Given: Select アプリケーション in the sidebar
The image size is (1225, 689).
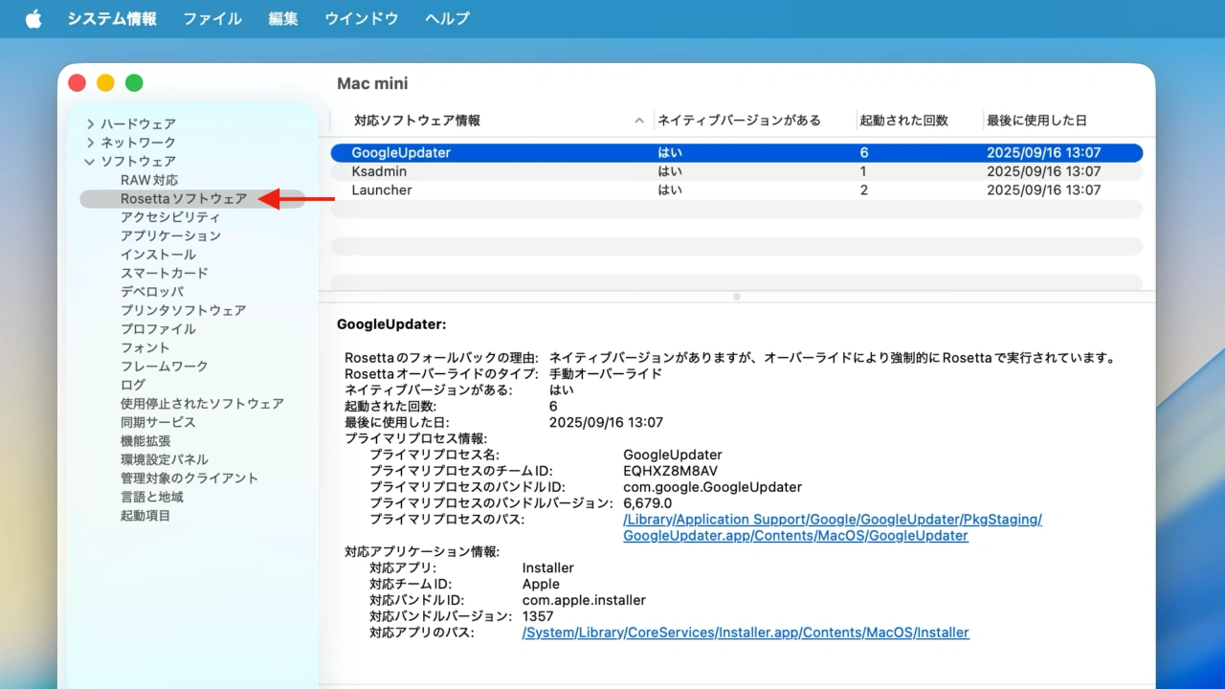Looking at the screenshot, I should 170,235.
